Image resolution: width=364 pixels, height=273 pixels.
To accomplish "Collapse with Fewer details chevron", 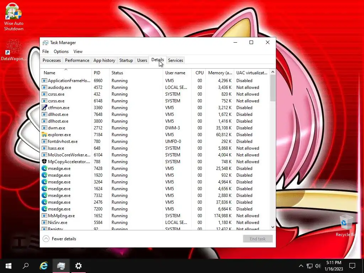I will click(x=46, y=239).
